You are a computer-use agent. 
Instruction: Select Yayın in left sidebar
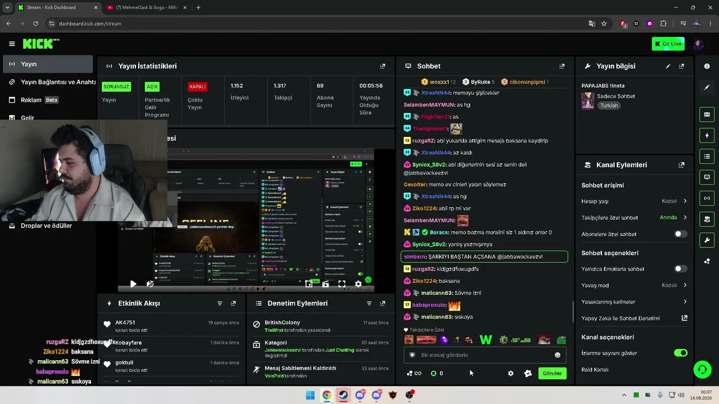tap(48, 64)
